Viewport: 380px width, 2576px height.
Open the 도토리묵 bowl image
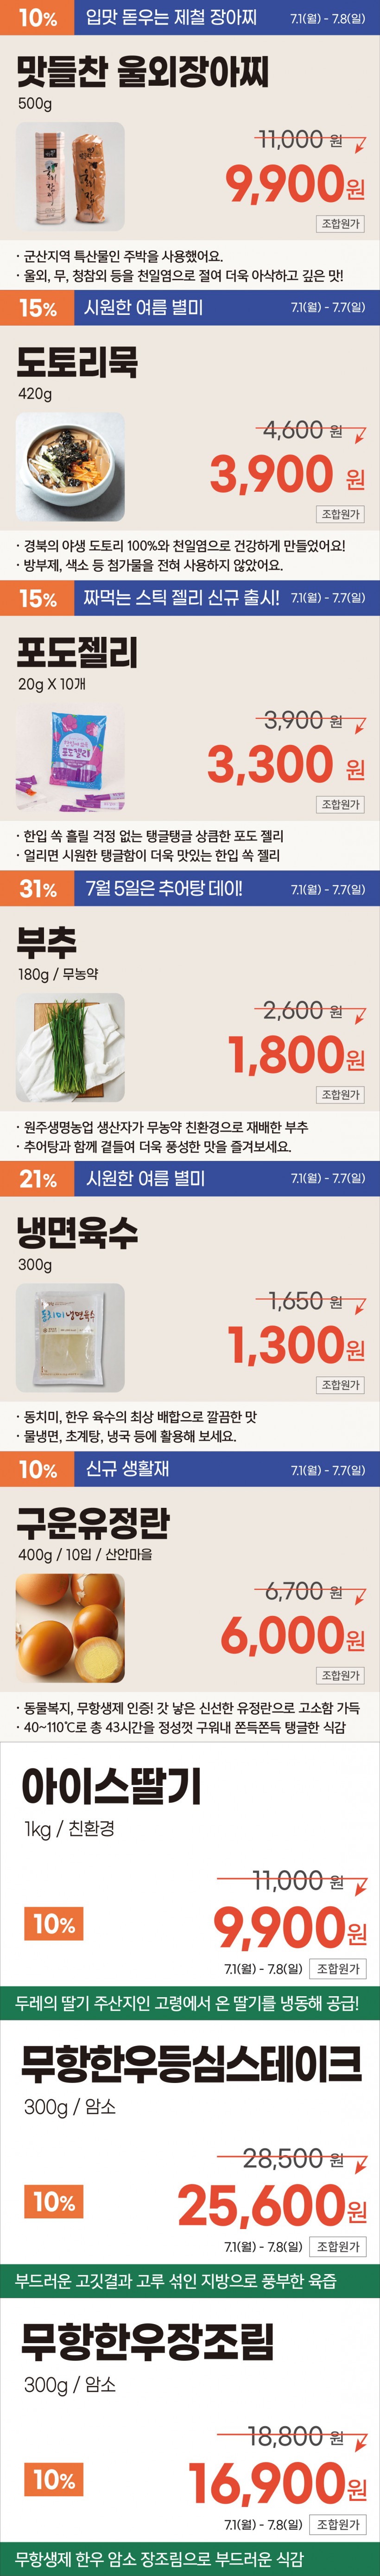(x=70, y=467)
